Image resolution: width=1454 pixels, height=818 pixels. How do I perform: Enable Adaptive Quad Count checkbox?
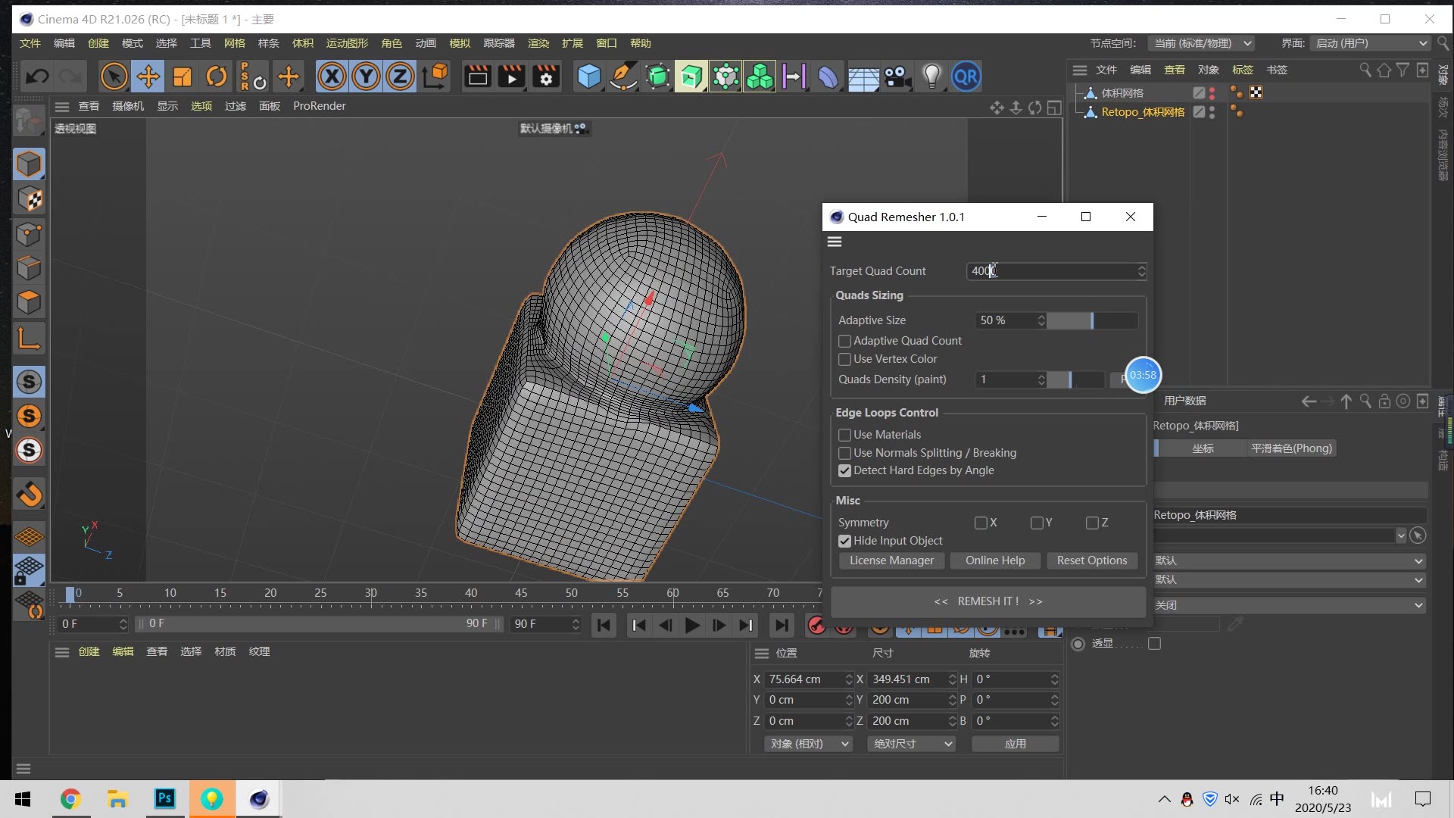(x=844, y=341)
